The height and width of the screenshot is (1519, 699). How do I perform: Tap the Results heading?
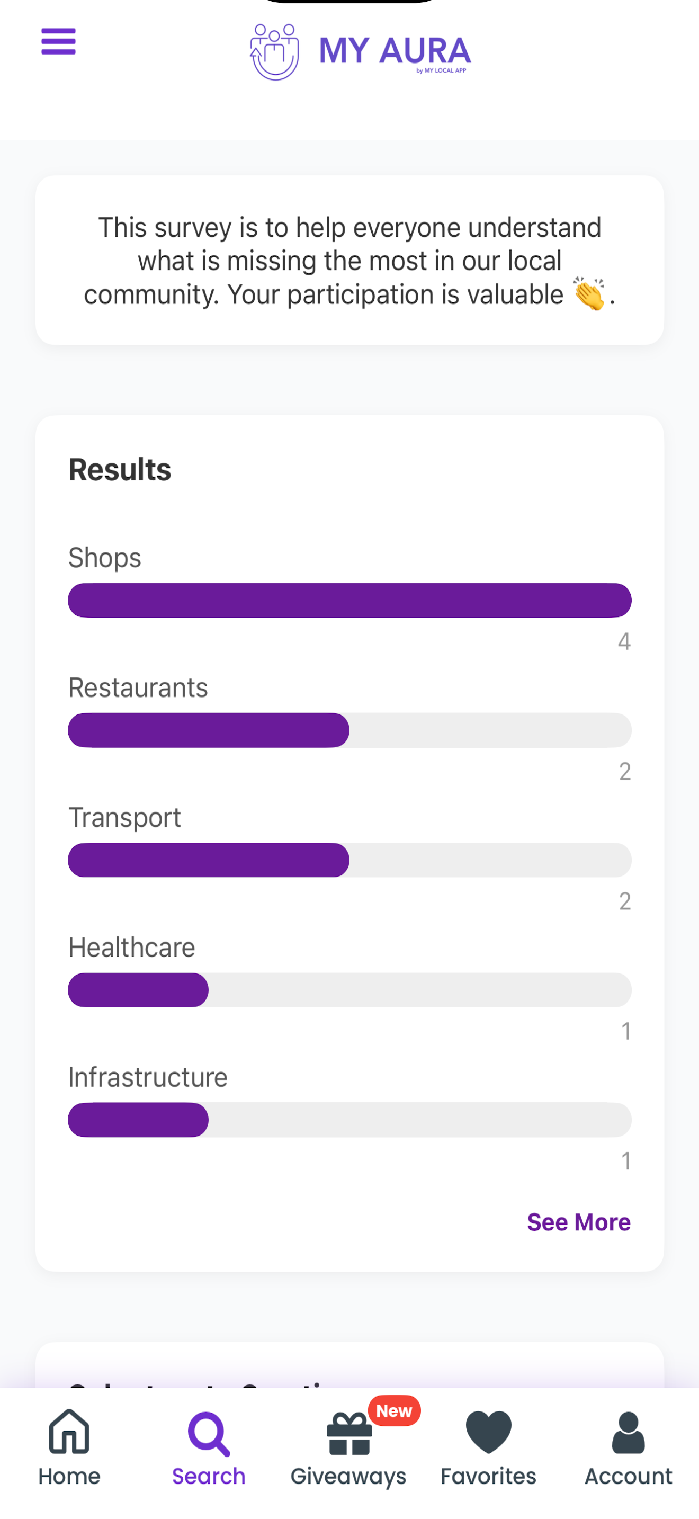120,469
